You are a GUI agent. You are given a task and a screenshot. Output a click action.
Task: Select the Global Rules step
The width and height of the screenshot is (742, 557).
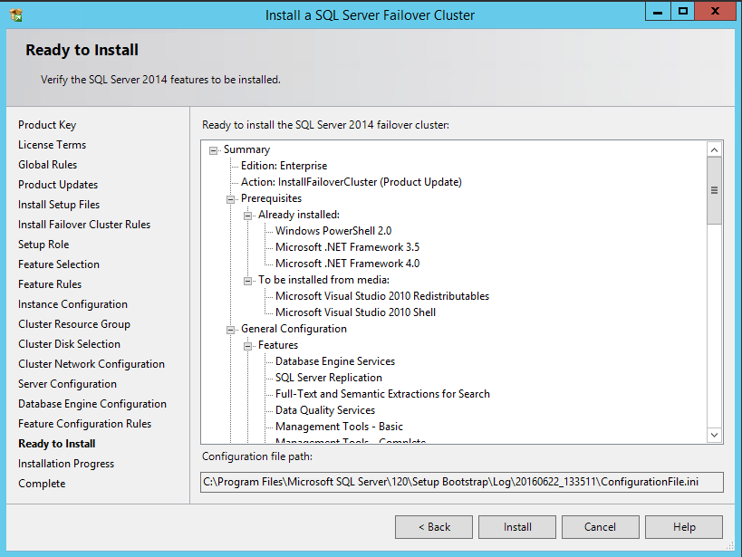[x=47, y=165]
